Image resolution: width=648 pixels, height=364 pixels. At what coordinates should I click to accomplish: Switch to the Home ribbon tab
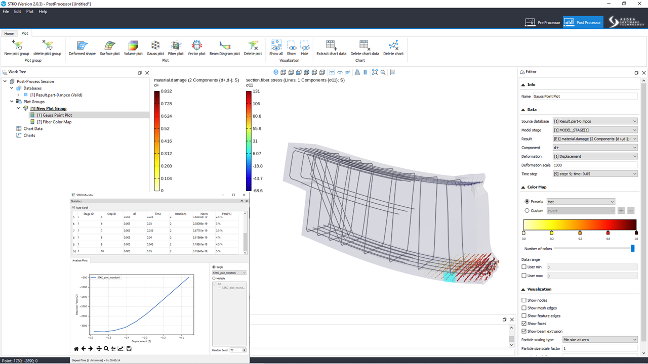[x=9, y=33]
